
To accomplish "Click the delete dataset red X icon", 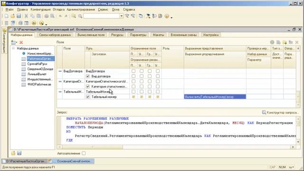I will (21, 42).
